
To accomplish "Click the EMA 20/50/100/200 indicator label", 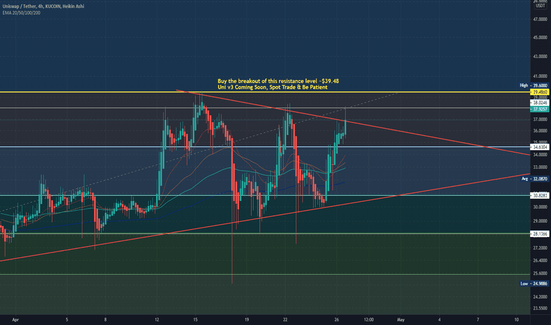I will 21,12.
